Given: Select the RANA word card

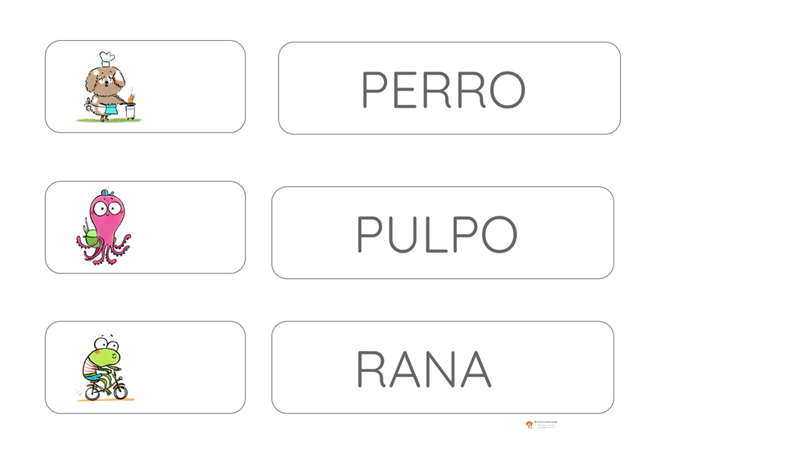Looking at the screenshot, I should point(442,367).
